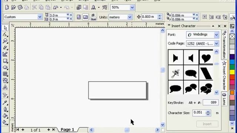Expand the launcher dropdown arrow
Screen dimensions: 237x133
[99, 7]
